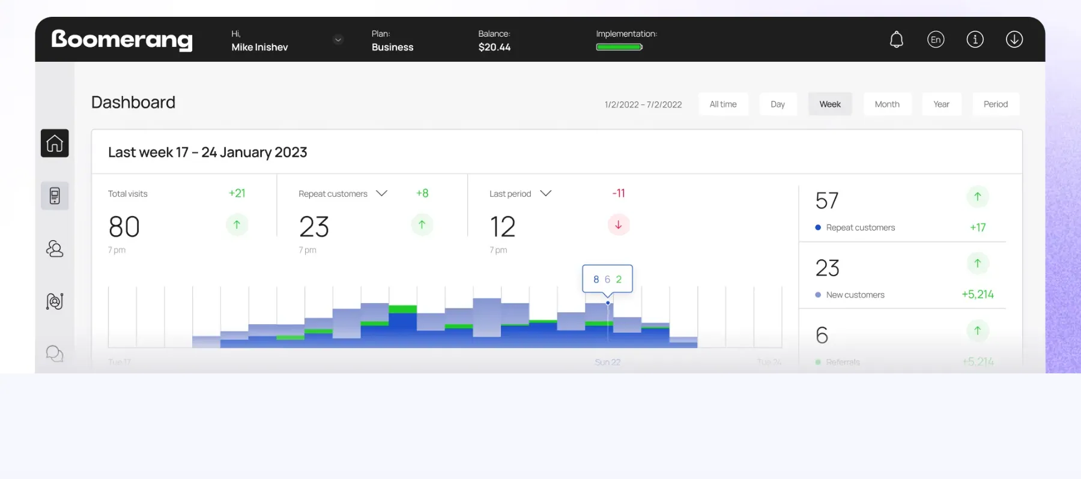Open the Period custom range button
This screenshot has height=479, width=1081.
pos(996,104)
